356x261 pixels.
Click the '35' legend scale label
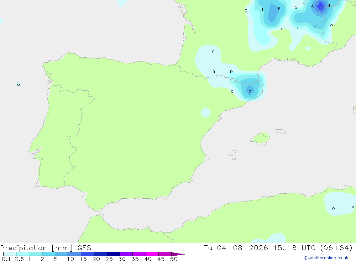(135, 259)
